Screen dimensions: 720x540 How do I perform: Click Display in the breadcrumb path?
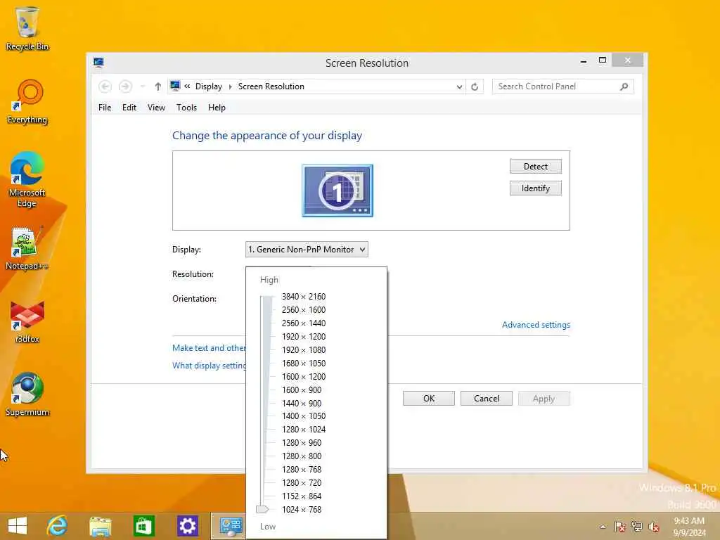208,86
